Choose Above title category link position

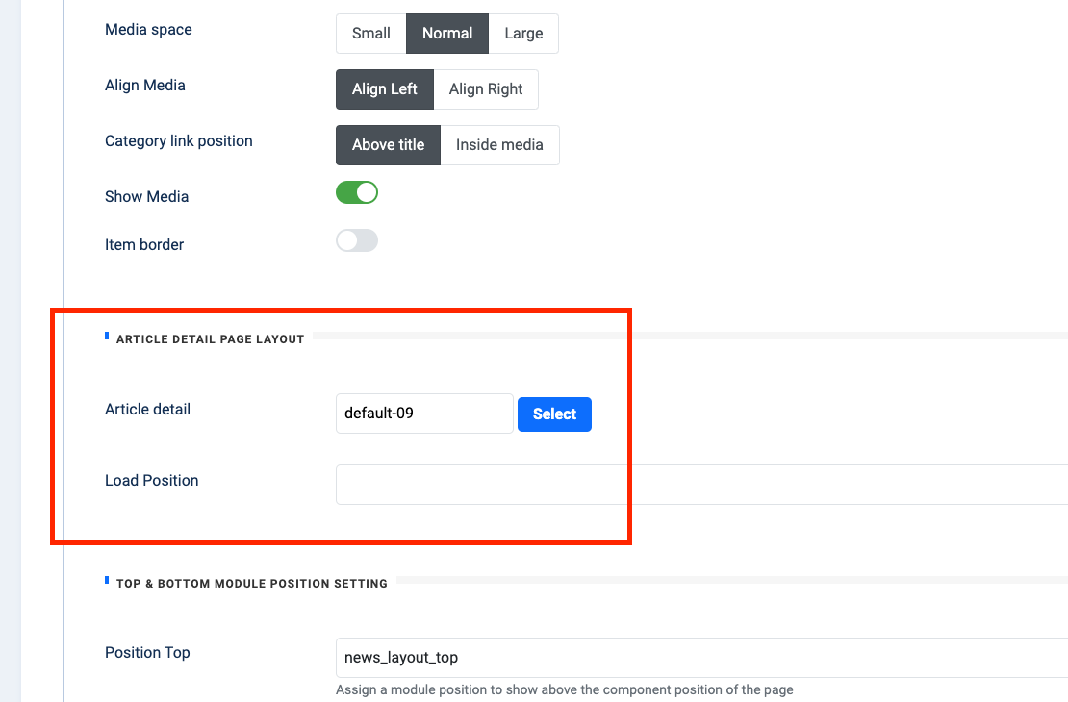point(388,145)
